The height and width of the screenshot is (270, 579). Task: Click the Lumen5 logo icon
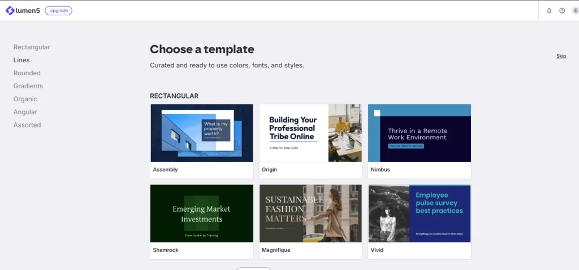(10, 11)
